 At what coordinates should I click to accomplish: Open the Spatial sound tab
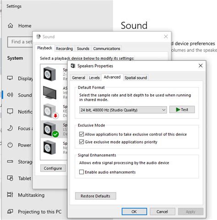coord(136,78)
